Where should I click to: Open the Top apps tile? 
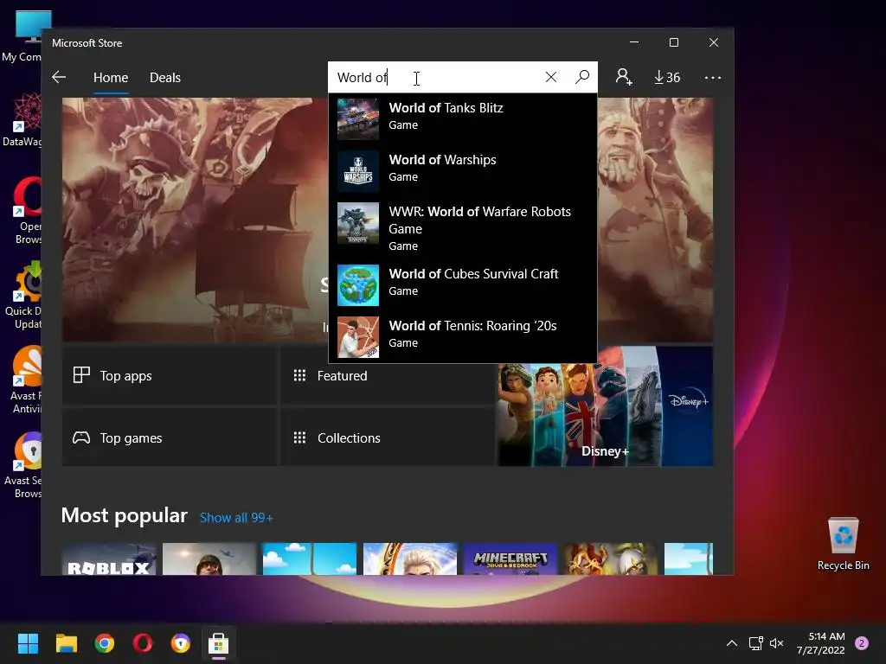[170, 375]
